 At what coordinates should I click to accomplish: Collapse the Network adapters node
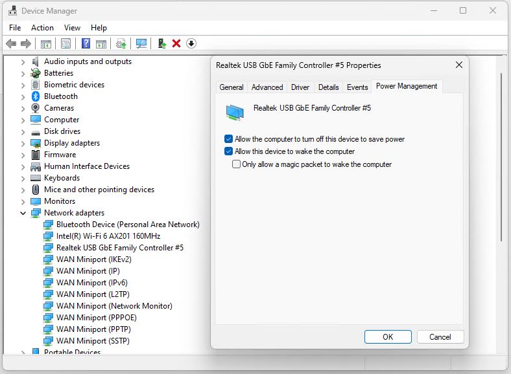pyautogui.click(x=23, y=214)
